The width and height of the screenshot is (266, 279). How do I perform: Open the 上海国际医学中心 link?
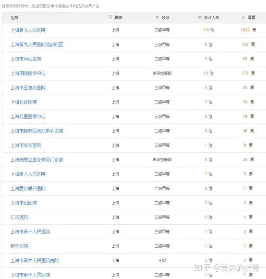28,73
